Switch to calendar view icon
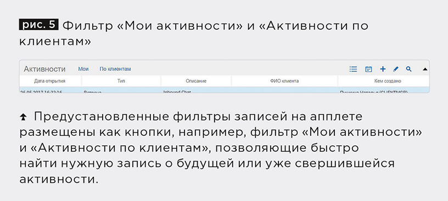Viewport: 448px width, 201px height. [x=368, y=69]
